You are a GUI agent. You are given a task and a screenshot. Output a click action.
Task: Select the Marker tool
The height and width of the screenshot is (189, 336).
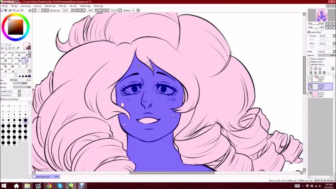10,60
